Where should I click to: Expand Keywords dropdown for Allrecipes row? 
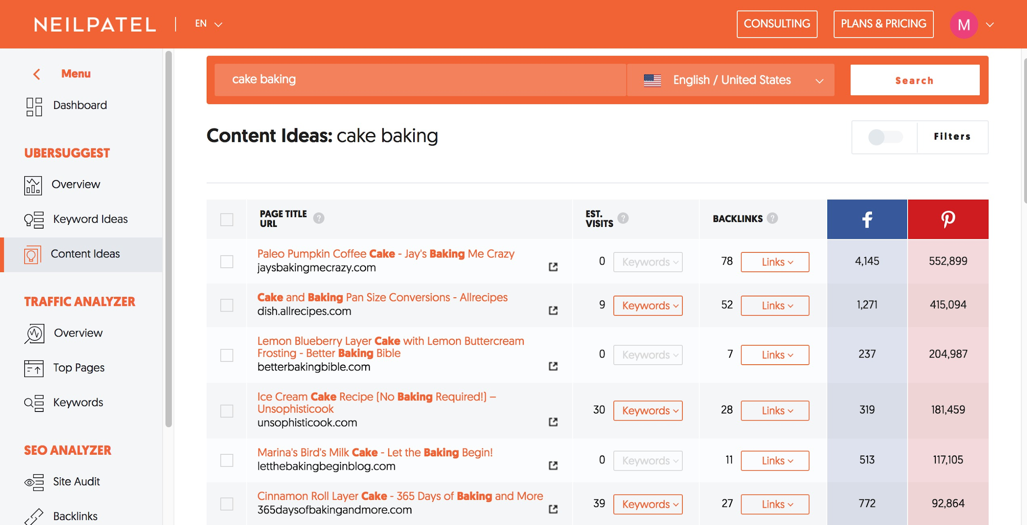pos(648,306)
